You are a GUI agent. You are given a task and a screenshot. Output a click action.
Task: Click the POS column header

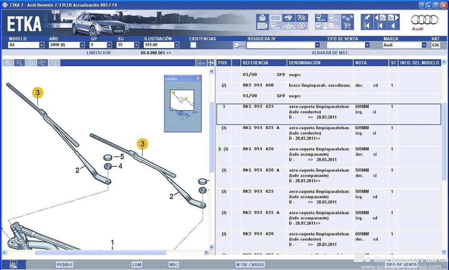pos(224,63)
